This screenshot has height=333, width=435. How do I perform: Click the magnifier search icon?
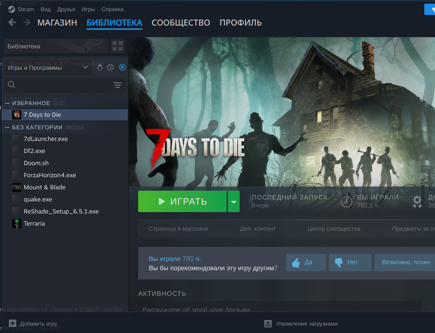[12, 85]
